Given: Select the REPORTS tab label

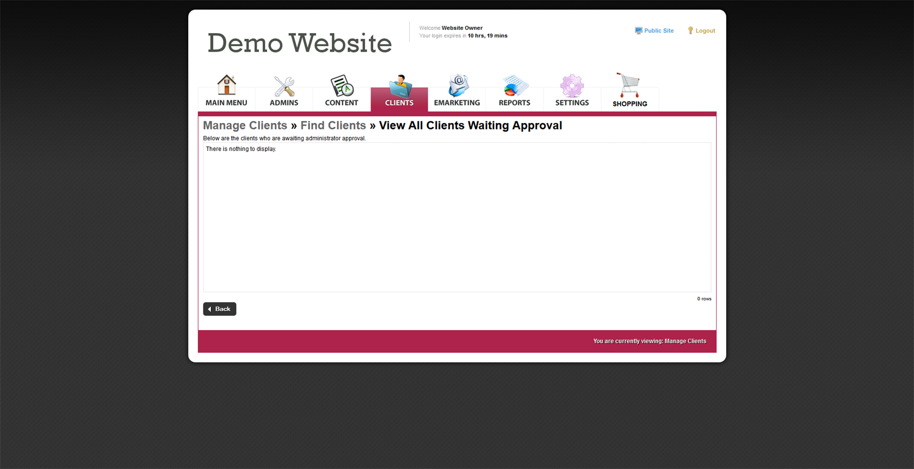Looking at the screenshot, I should pos(514,103).
